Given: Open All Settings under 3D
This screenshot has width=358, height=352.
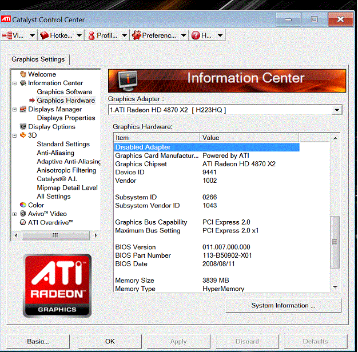Looking at the screenshot, I should pos(54,196).
